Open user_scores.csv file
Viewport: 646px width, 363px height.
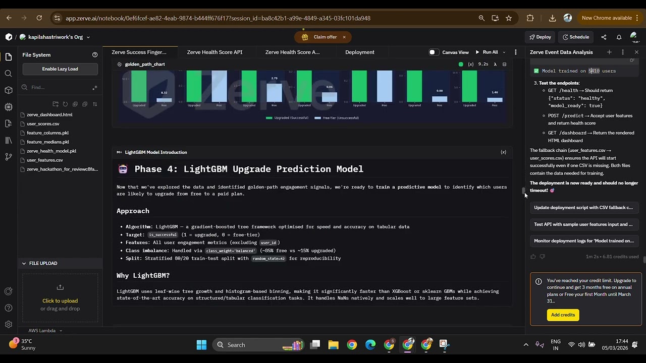pyautogui.click(x=43, y=124)
